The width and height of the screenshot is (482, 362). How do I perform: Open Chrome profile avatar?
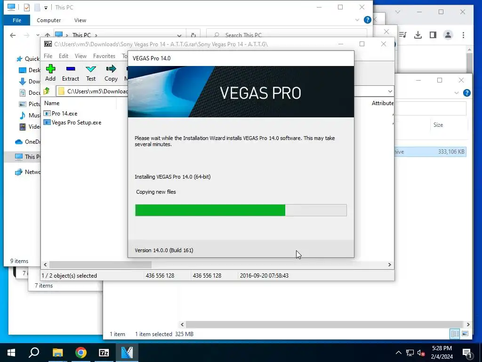tap(448, 35)
